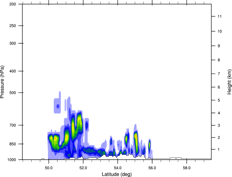
Task: Click the 'Latitude (deg)' axis title
Action: [x=117, y=174]
